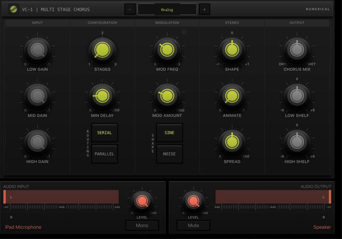Click the MOD FREQ knob

click(x=167, y=50)
